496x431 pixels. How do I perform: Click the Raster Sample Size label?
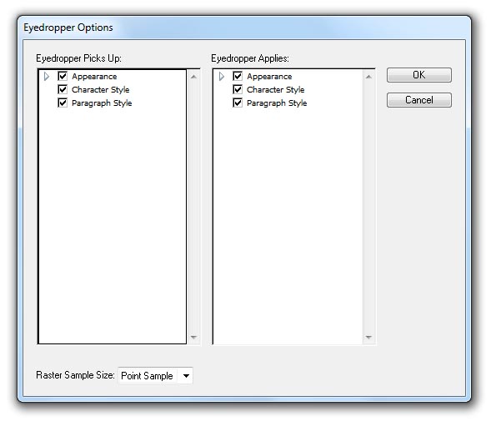75,375
